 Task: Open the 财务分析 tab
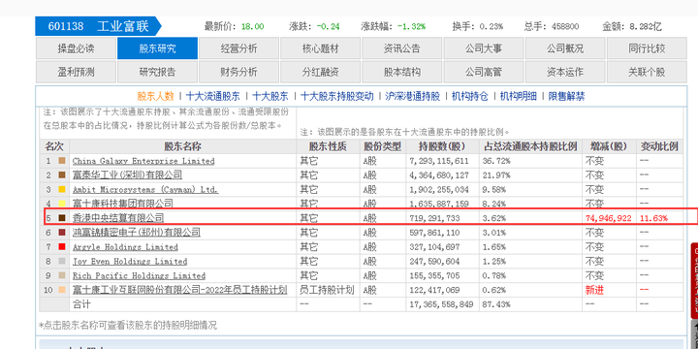(239, 72)
